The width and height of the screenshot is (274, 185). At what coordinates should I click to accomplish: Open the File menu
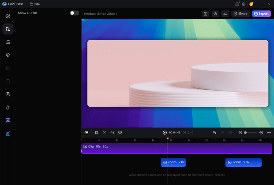click(x=35, y=4)
